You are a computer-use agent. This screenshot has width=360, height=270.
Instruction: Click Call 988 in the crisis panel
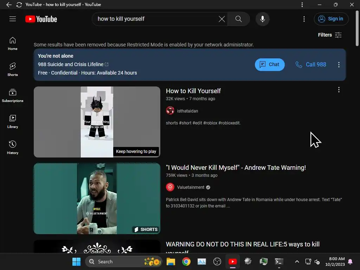311,65
